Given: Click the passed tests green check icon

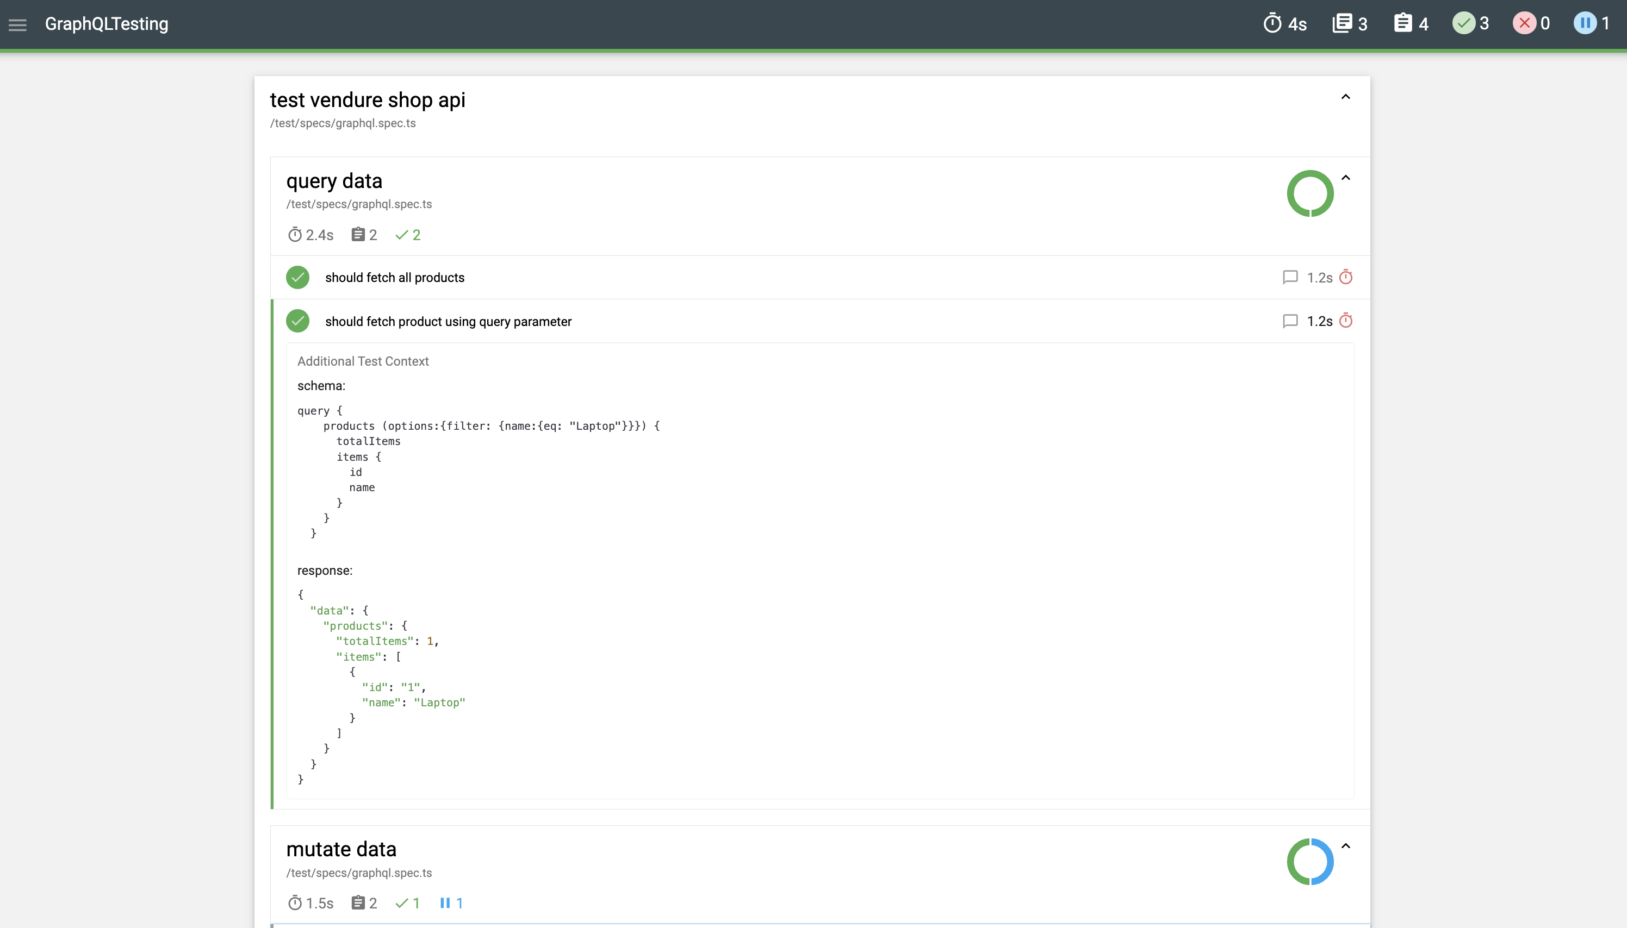Looking at the screenshot, I should coord(1464,23).
